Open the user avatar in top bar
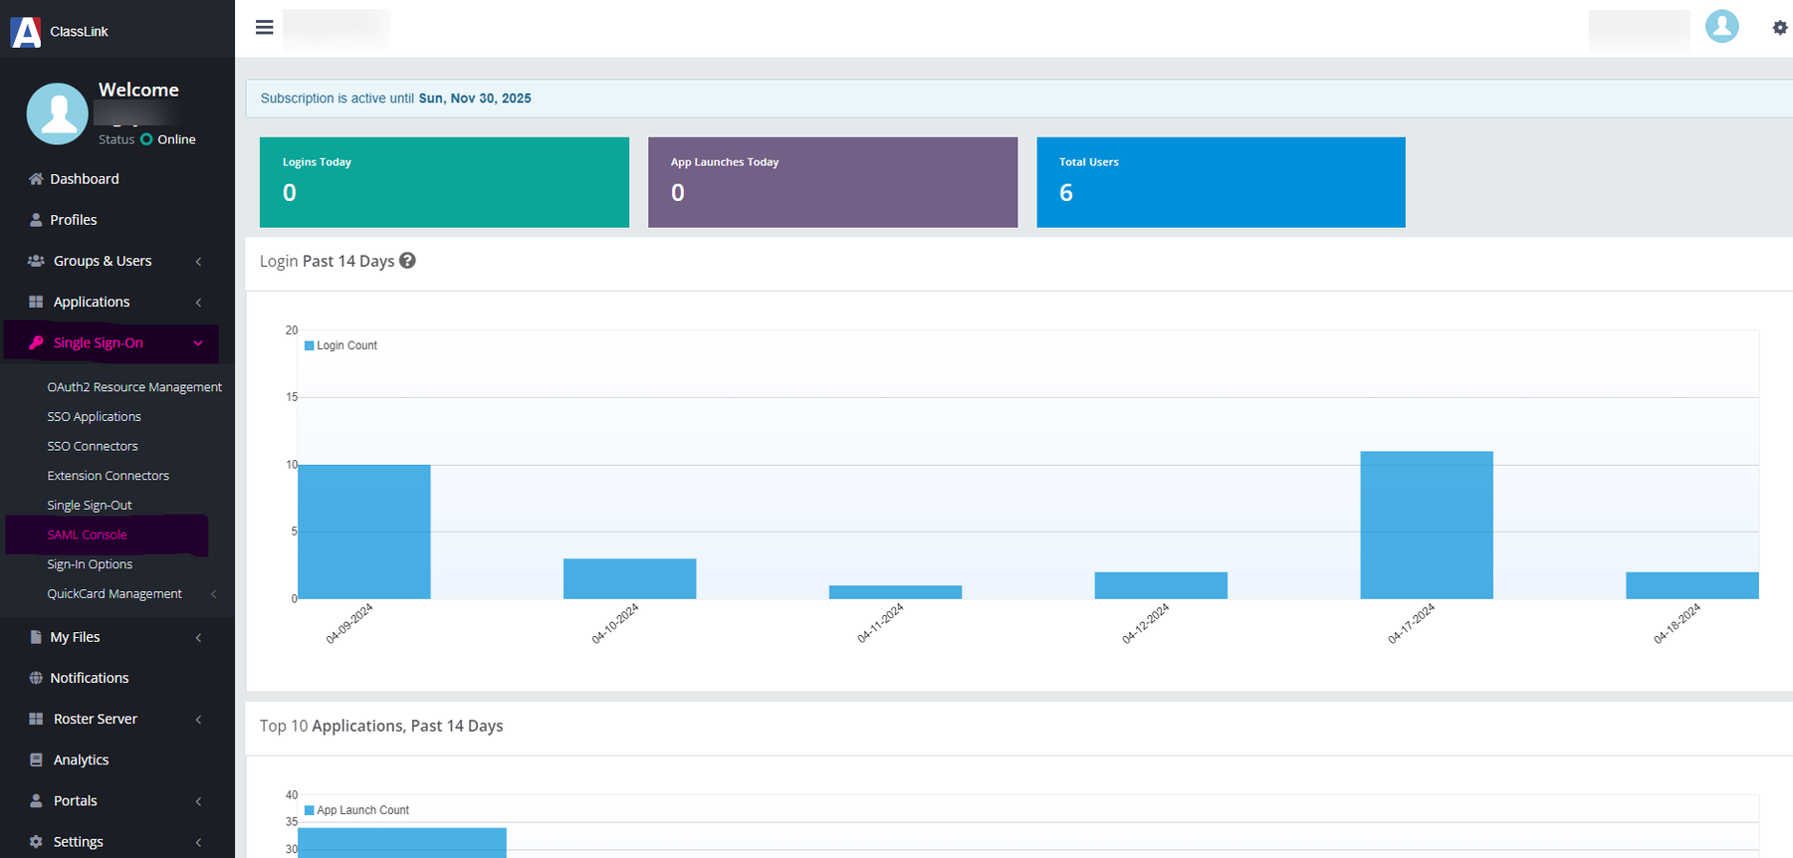1793x858 pixels. [1721, 27]
